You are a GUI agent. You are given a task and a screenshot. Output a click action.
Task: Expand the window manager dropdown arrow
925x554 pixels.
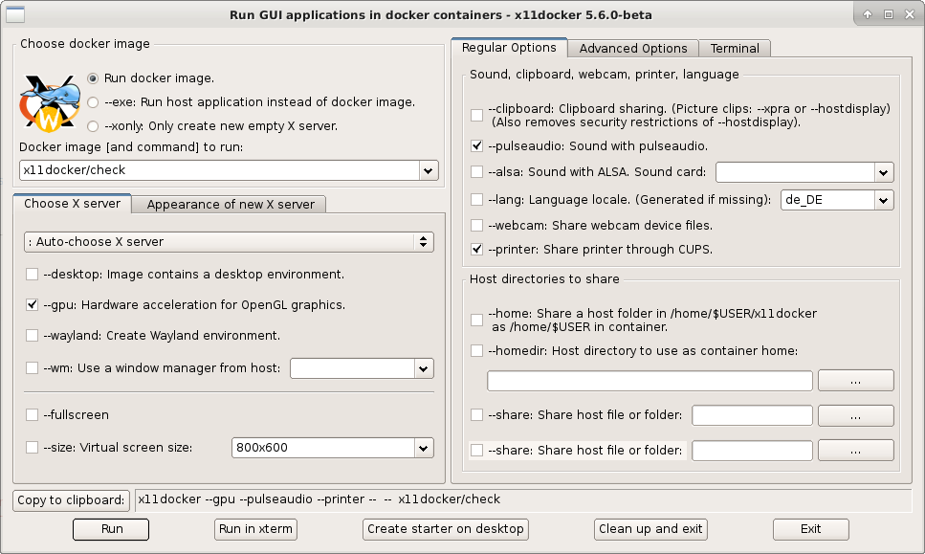pyautogui.click(x=423, y=368)
